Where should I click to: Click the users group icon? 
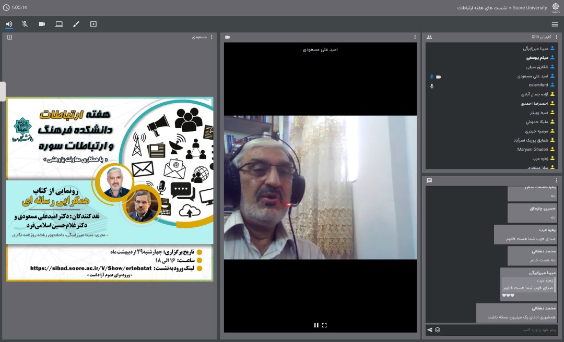(429, 37)
